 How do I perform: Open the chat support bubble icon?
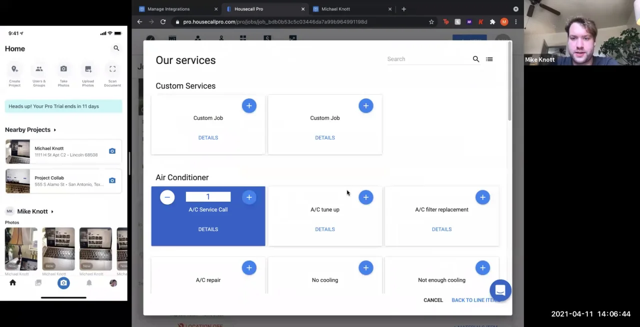tap(500, 291)
